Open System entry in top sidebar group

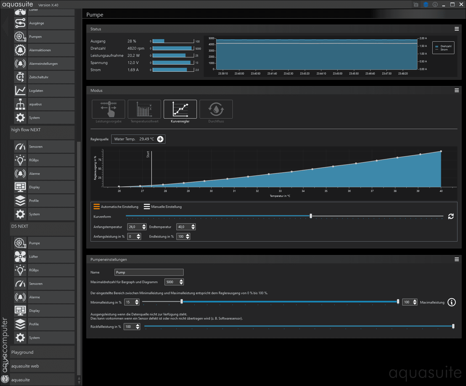click(44, 118)
